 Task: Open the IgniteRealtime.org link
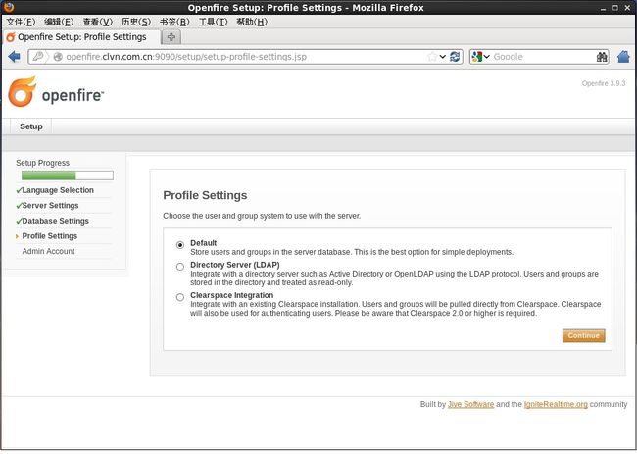click(x=556, y=404)
